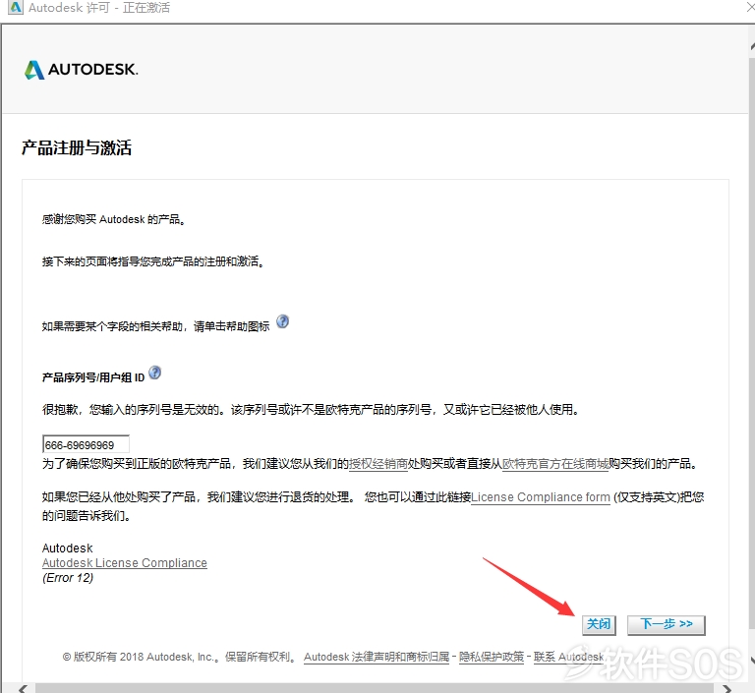Screen dimensions: 755x693
Task: Open the 欧特克官方在线商城 link
Action: (555, 464)
